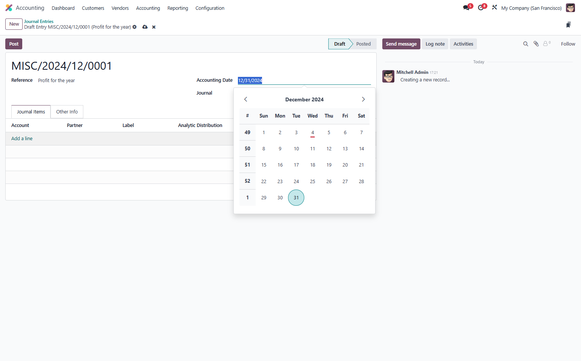Viewport: 581px width, 361px height.
Task: Open the Dashboard menu item
Action: (63, 8)
